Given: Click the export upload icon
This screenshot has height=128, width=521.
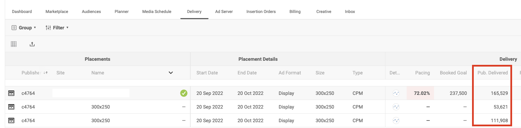Looking at the screenshot, I should [x=32, y=44].
